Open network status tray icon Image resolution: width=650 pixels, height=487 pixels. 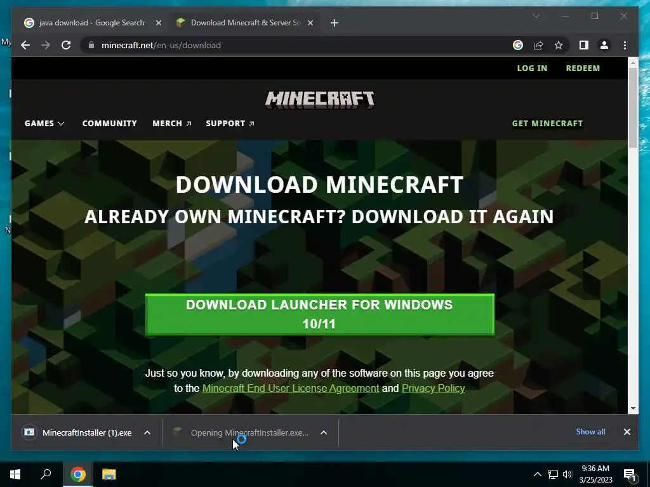point(553,474)
